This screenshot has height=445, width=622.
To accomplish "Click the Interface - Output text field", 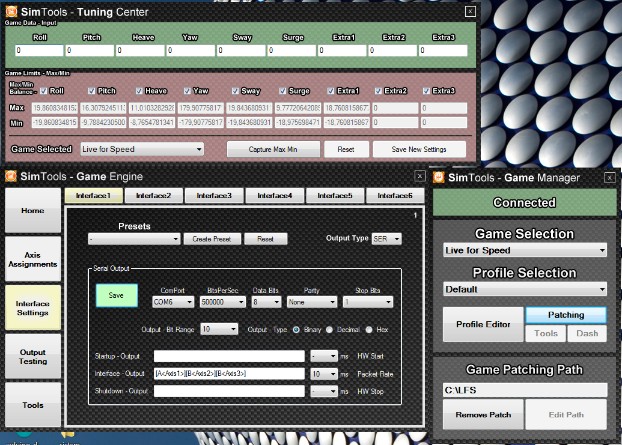I will pos(229,374).
